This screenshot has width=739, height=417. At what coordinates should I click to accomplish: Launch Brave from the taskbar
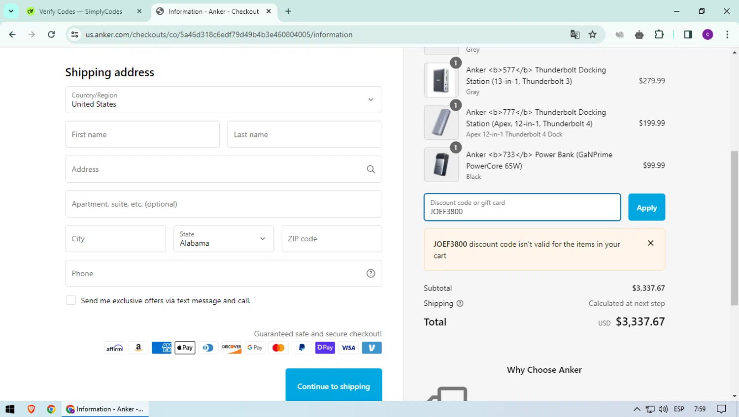31,409
